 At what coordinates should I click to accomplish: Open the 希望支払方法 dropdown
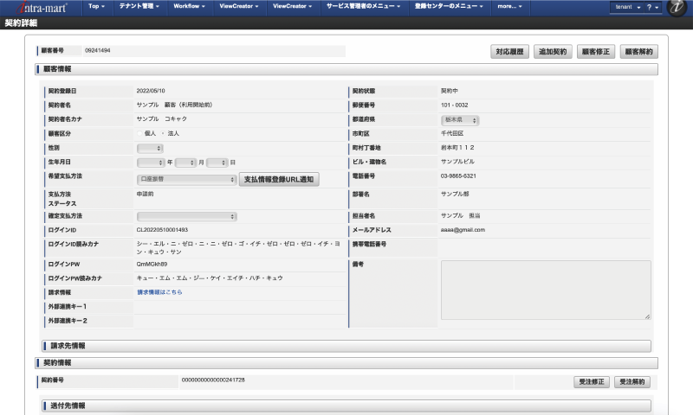click(186, 180)
